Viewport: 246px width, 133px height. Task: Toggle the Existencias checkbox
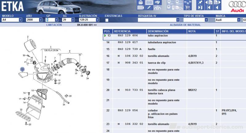tap(107, 20)
